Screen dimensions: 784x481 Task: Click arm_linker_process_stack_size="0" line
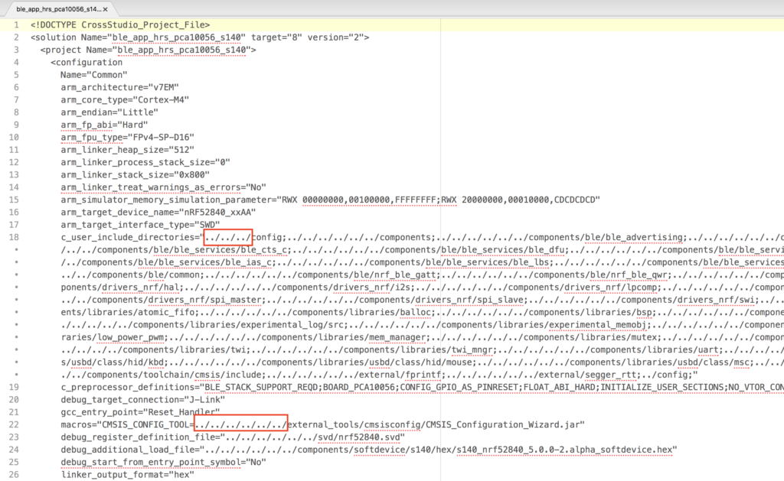145,162
